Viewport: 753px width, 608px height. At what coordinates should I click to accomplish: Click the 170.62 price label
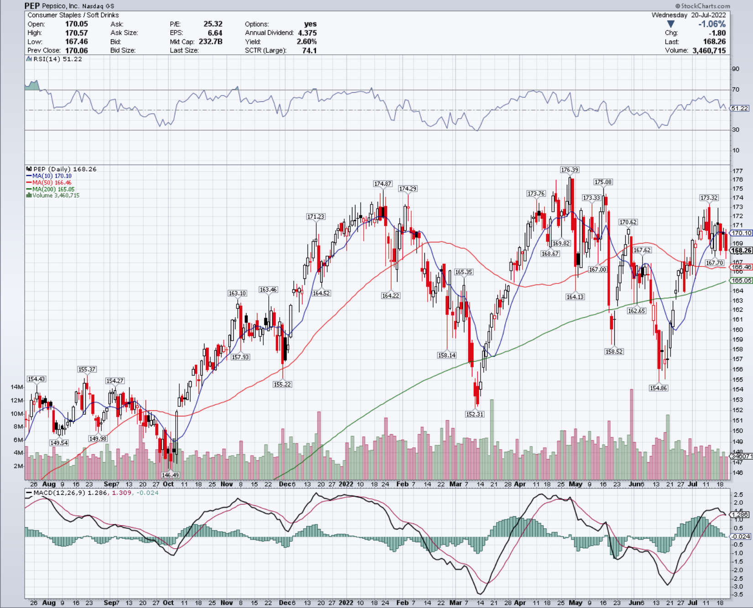[x=628, y=222]
